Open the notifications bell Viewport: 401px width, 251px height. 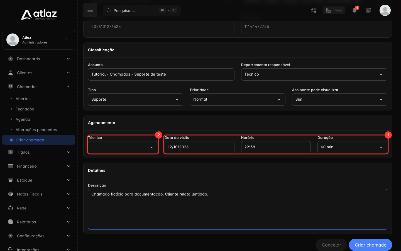(x=354, y=10)
